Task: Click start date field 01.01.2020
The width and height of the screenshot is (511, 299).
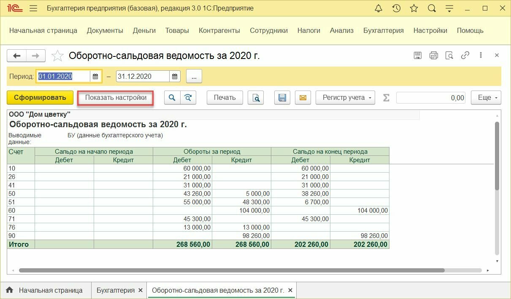Action: 63,76
